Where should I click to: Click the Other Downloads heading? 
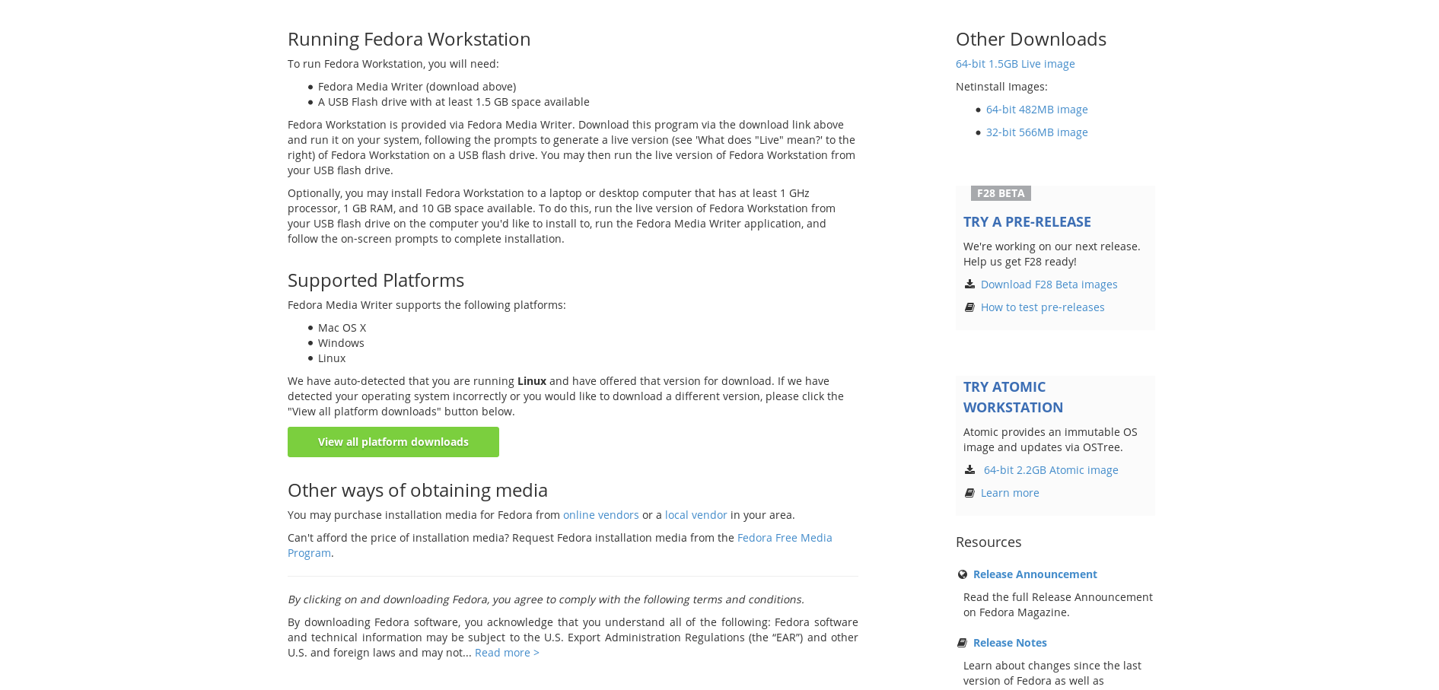tap(1031, 39)
